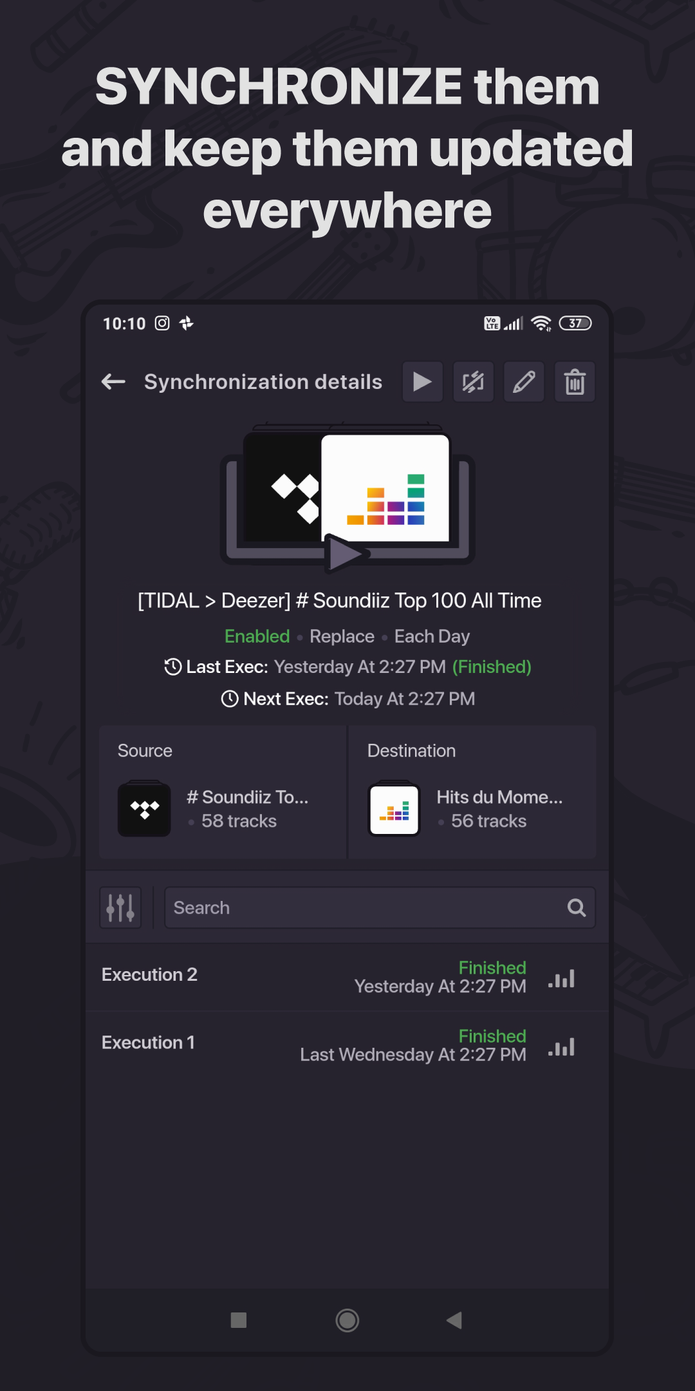Viewport: 695px width, 1391px height.
Task: Edit synchronization with the pencil icon
Action: [524, 382]
